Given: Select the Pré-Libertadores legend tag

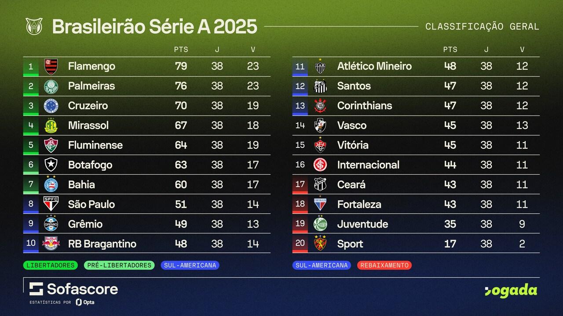Looking at the screenshot, I should 119,265.
